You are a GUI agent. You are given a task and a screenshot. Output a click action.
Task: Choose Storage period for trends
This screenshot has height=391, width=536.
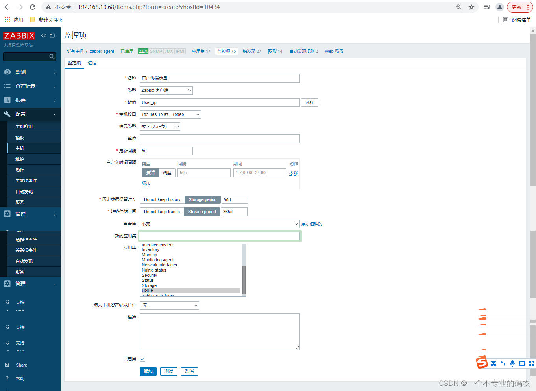pos(202,212)
